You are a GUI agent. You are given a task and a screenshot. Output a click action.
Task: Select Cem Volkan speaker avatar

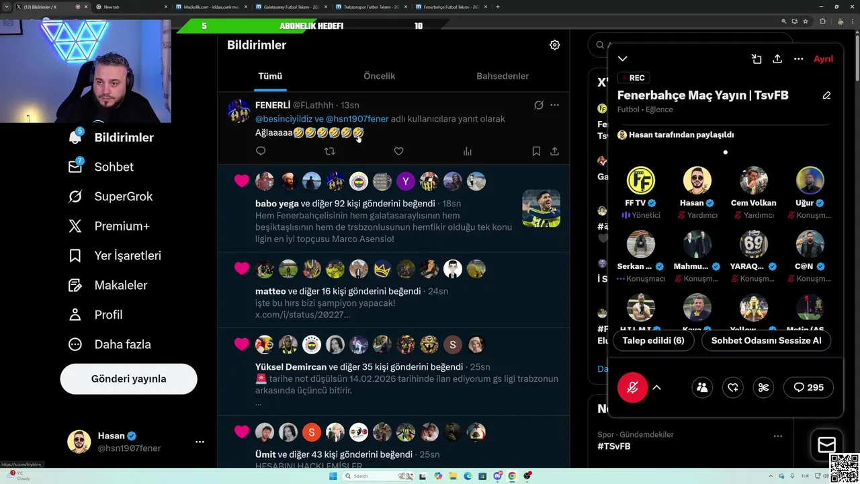tap(753, 180)
